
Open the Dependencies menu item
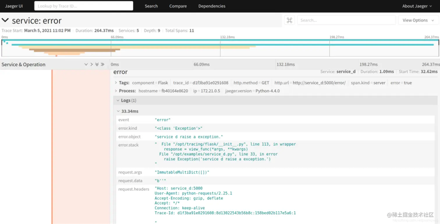[212, 6]
